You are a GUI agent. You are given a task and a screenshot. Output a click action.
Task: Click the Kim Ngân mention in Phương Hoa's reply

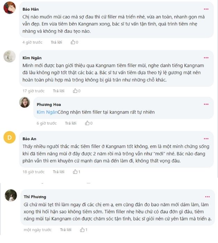(x=47, y=112)
